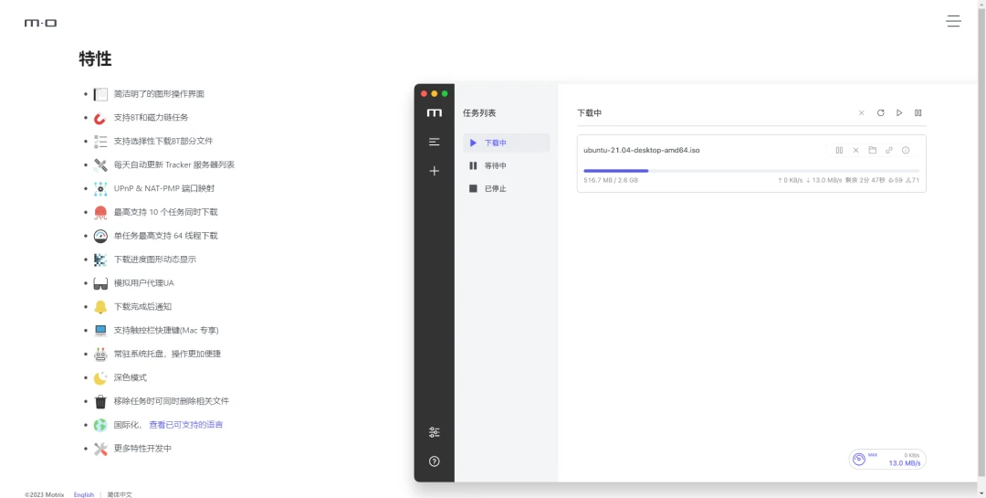
Task: Click the text 支持选择性下载BT部分文件
Action: (x=163, y=141)
